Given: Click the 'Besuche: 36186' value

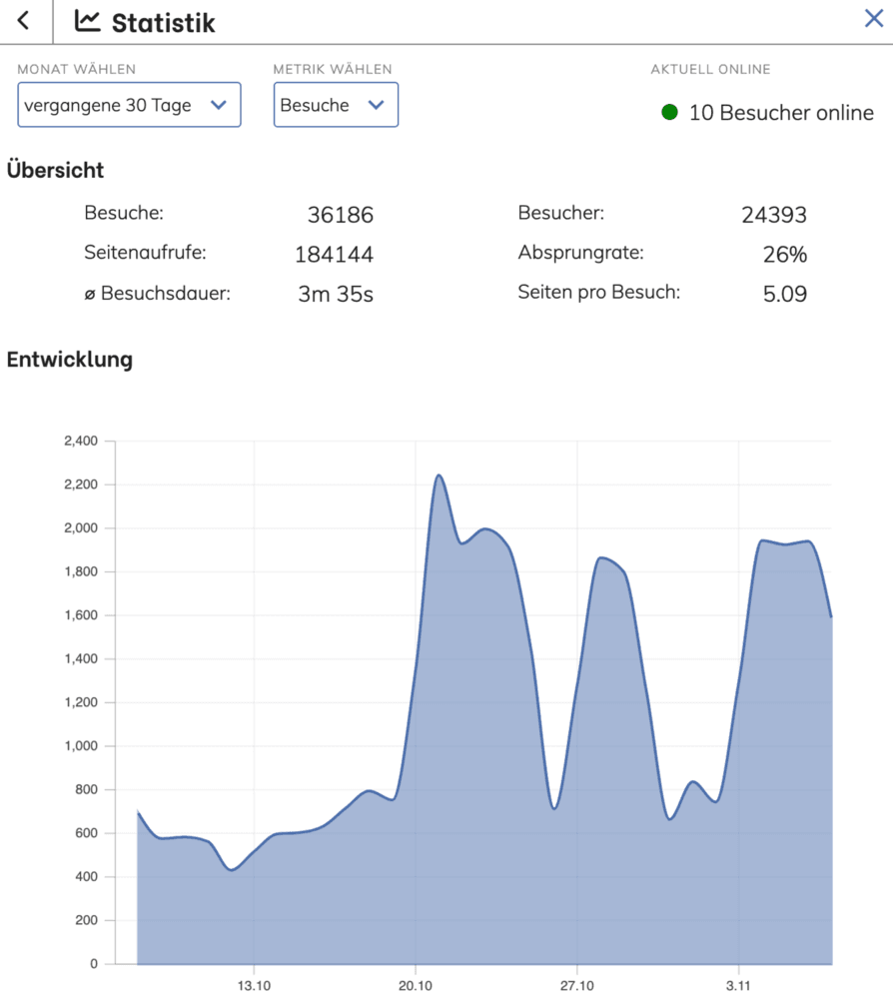Looking at the screenshot, I should [x=340, y=212].
